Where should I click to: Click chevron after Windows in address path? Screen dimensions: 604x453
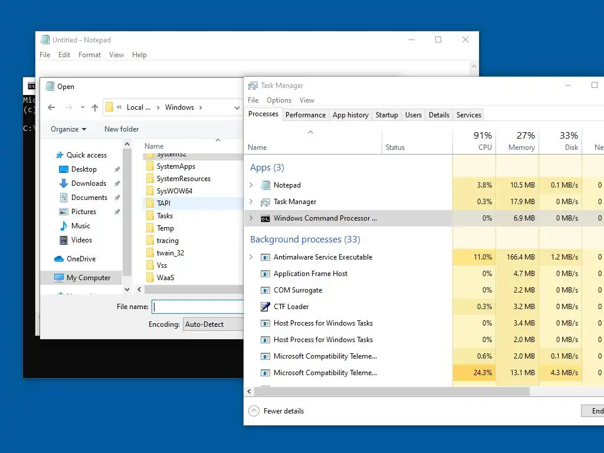pyautogui.click(x=201, y=107)
